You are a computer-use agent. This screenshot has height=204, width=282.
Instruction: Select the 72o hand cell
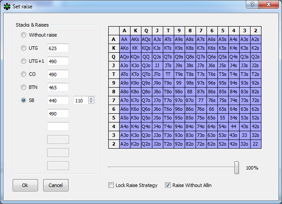tap(201, 144)
